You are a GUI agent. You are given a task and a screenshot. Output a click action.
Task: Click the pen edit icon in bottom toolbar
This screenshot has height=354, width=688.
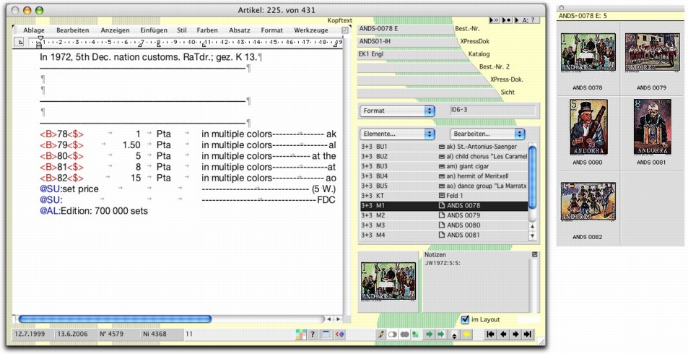(380, 334)
